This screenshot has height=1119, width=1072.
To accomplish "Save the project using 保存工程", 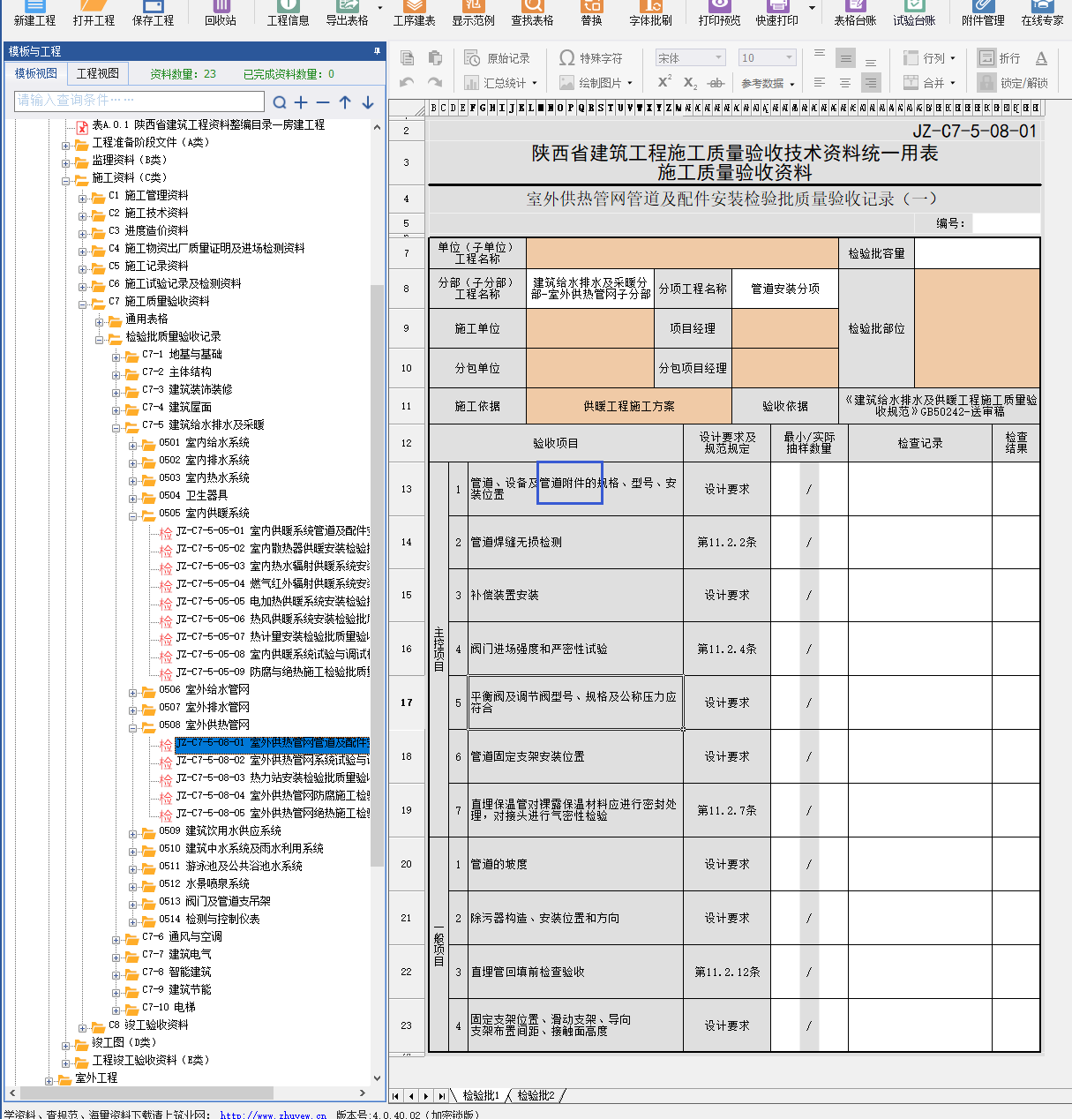I will click(x=153, y=13).
